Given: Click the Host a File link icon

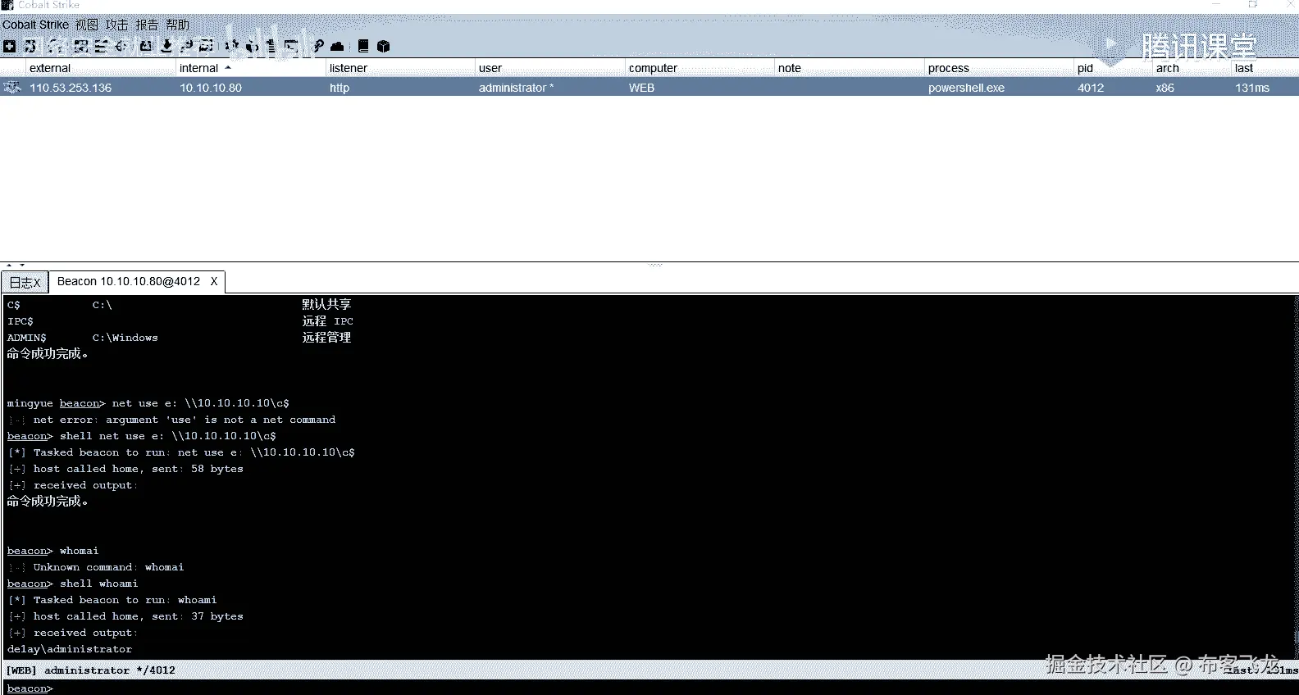Looking at the screenshot, I should coord(318,46).
